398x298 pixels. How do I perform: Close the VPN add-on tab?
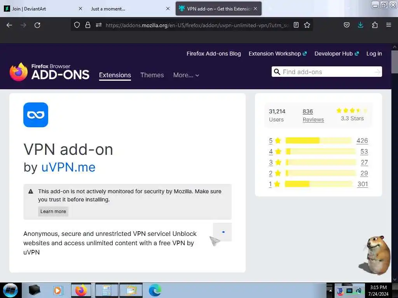point(255,9)
